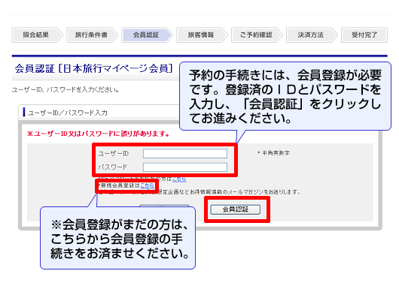Click the 照会結果 step tab
This screenshot has width=399, height=283.
(x=37, y=35)
